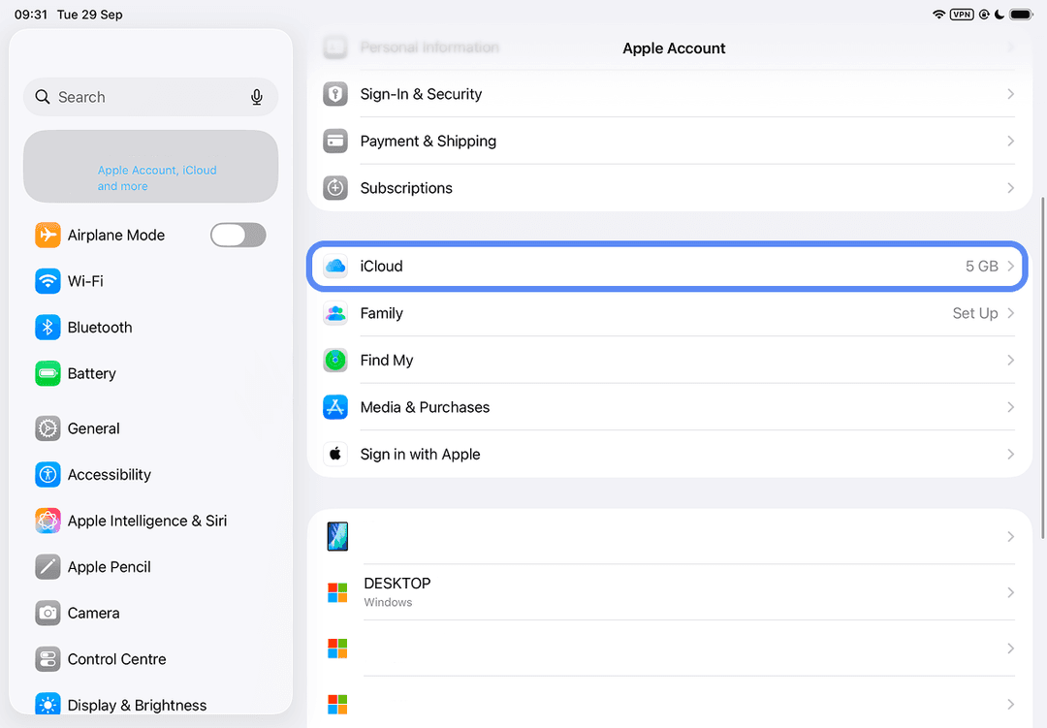
Task: Tap the Focus moon icon in status bar
Action: pos(999,14)
